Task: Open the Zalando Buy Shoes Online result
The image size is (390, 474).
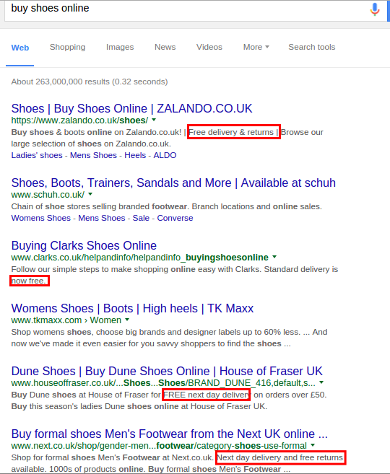Action: [131, 108]
